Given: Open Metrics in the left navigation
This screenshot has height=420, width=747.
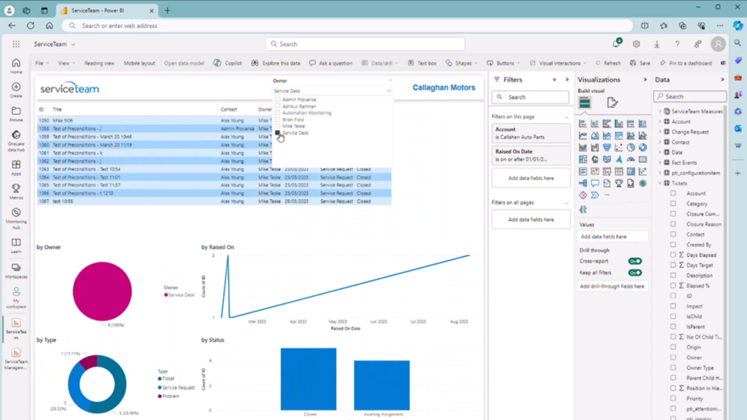Looking at the screenshot, I should click(16, 192).
